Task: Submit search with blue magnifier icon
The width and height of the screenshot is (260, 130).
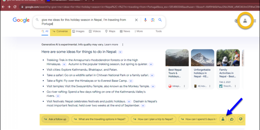Action: tap(160, 20)
